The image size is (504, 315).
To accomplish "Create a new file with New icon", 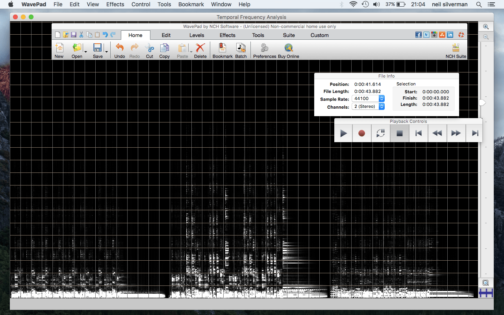I will pos(59,48).
